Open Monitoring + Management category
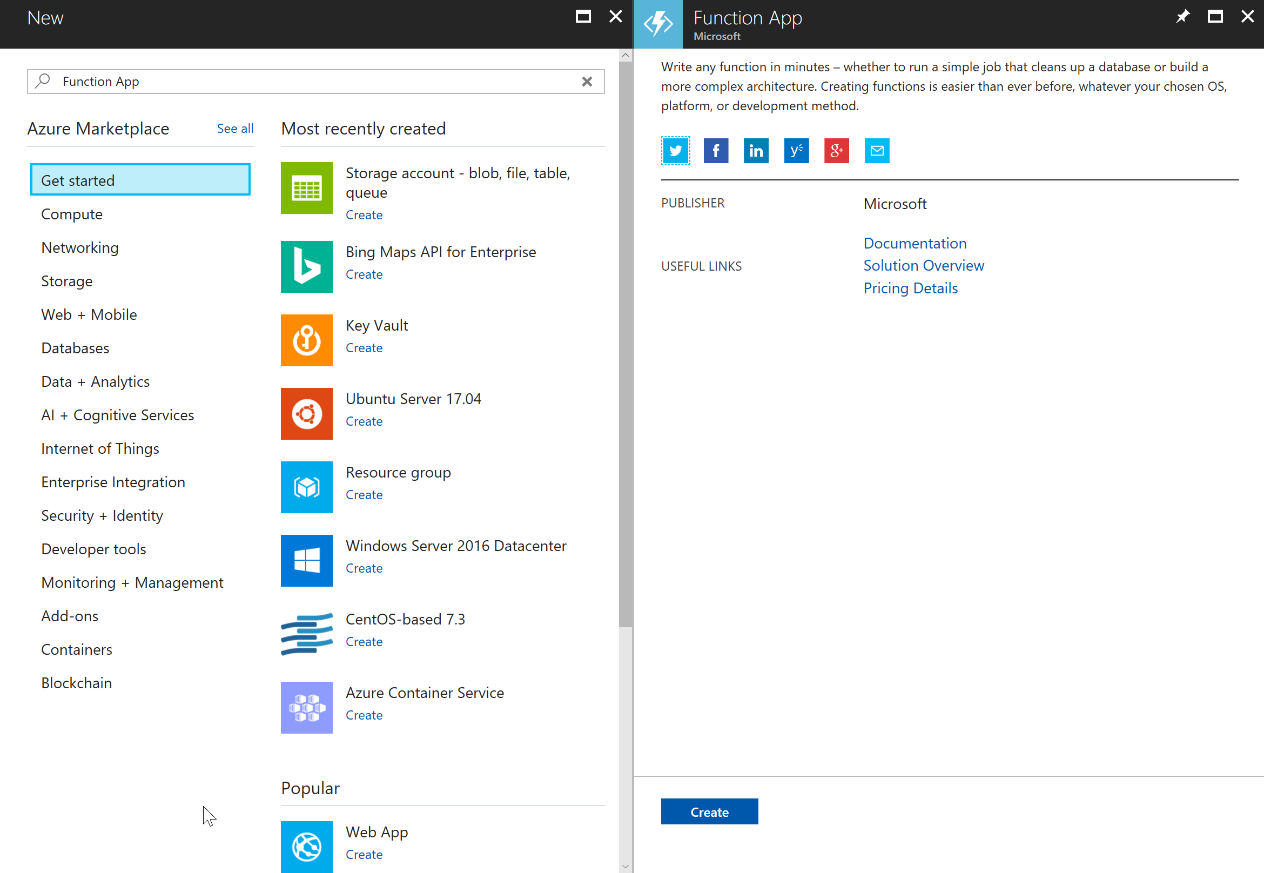This screenshot has height=873, width=1264. (132, 582)
